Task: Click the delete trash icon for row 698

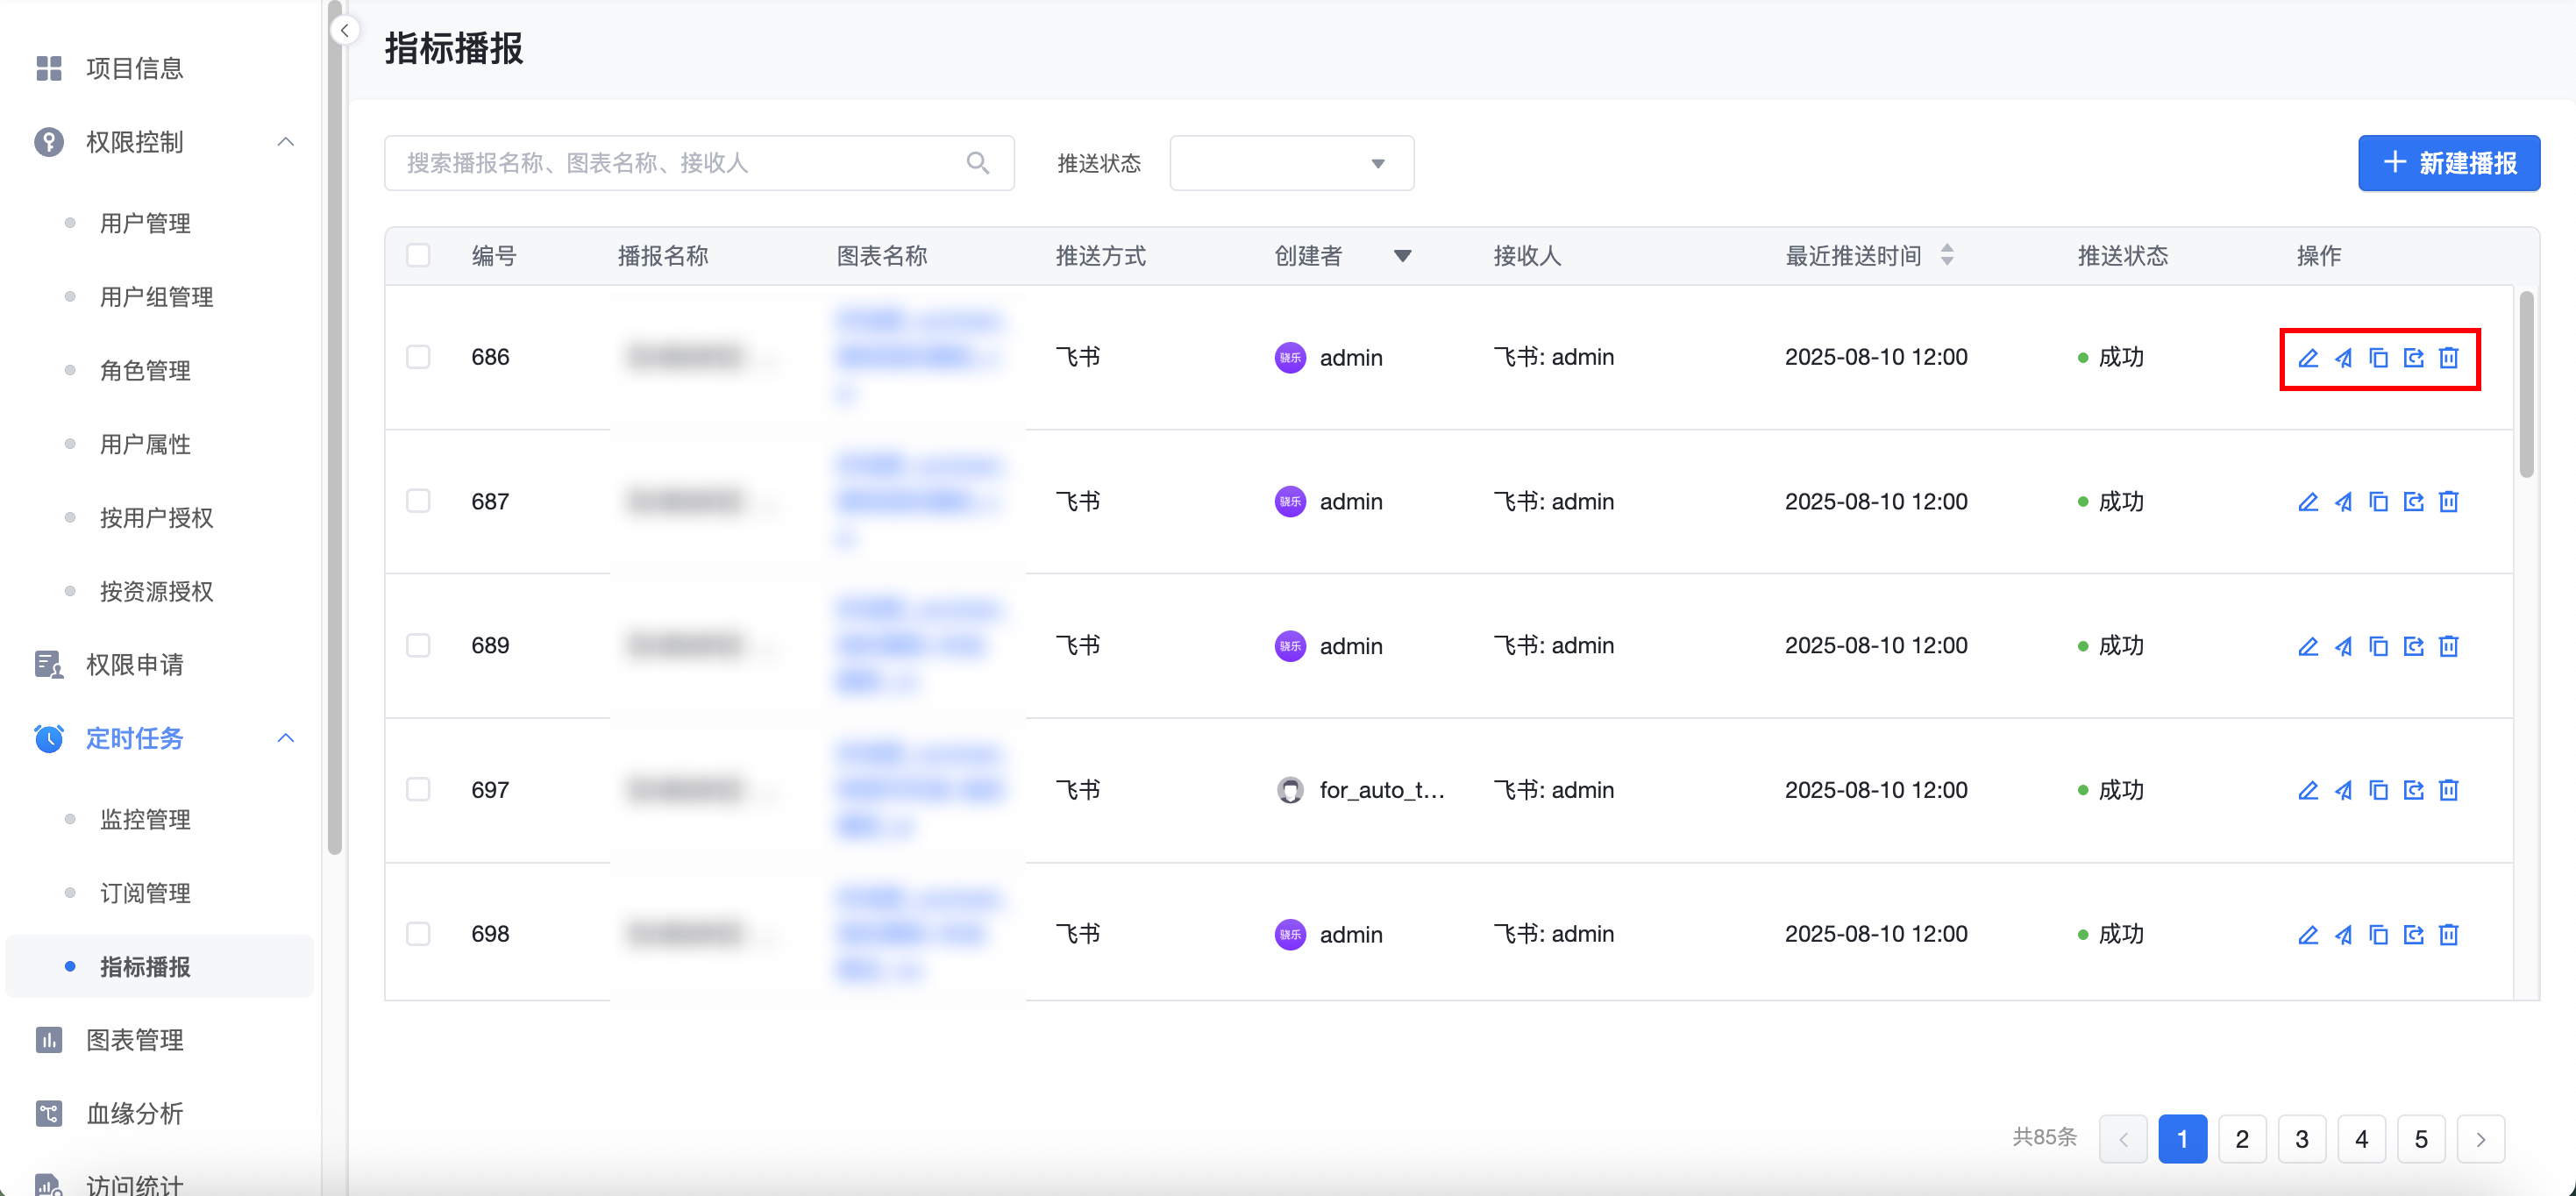Action: [2448, 934]
